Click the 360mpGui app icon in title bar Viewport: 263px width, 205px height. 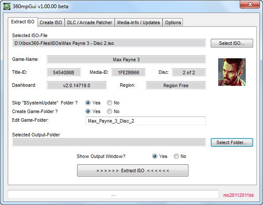7,6
